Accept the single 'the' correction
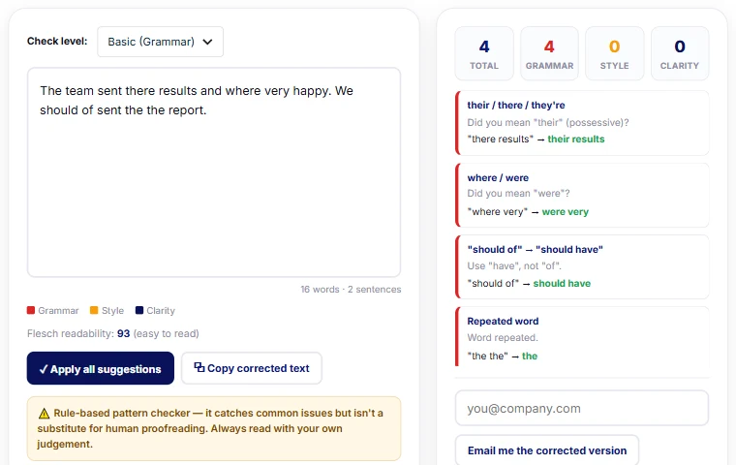This screenshot has height=465, width=736. tap(530, 356)
